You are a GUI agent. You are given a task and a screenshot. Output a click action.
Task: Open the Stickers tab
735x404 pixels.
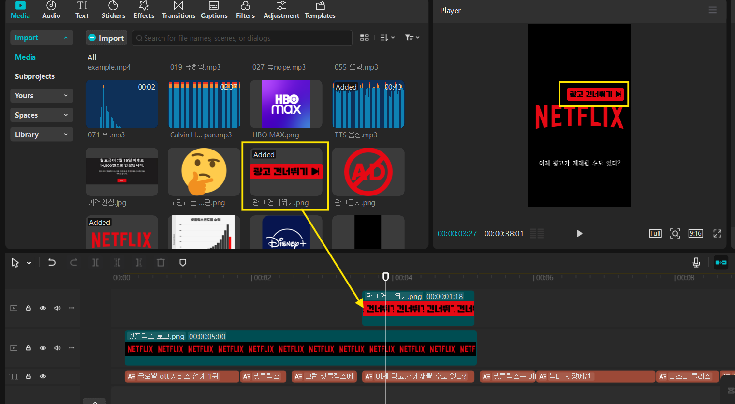[x=113, y=10]
